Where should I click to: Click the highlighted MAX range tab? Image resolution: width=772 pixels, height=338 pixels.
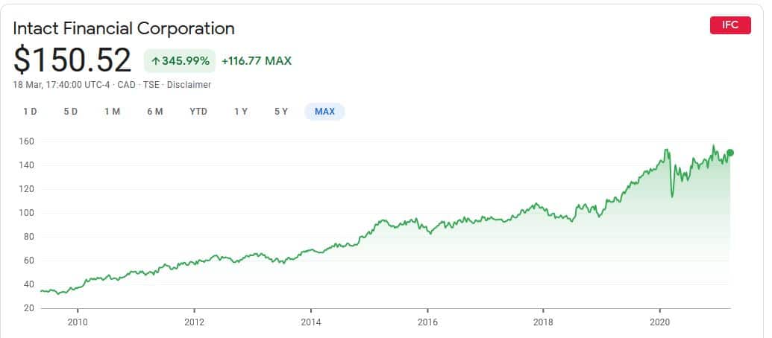324,112
